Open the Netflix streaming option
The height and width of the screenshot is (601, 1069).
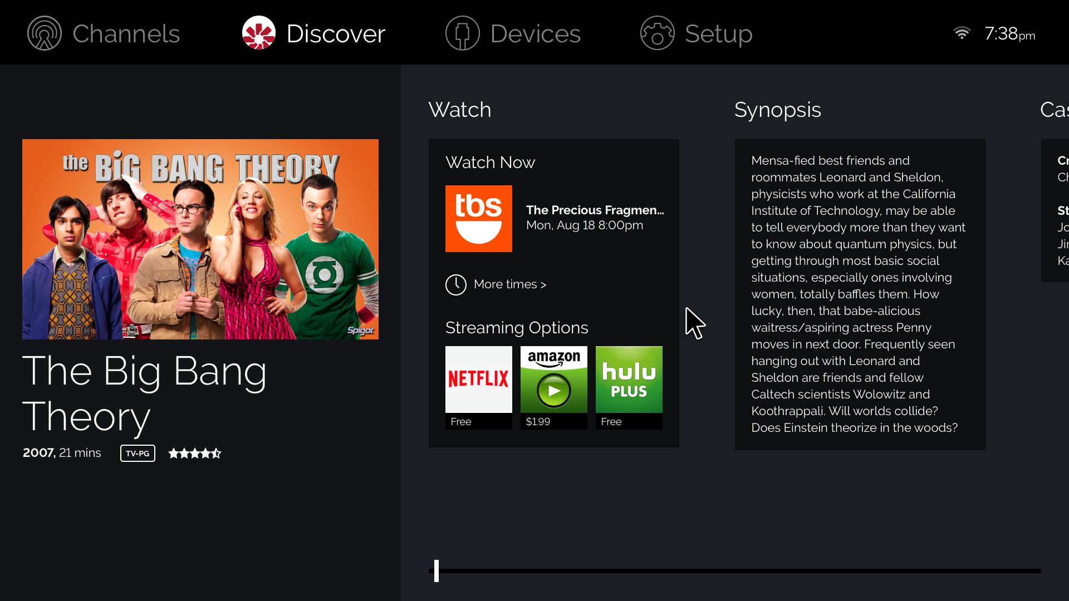[x=479, y=387]
